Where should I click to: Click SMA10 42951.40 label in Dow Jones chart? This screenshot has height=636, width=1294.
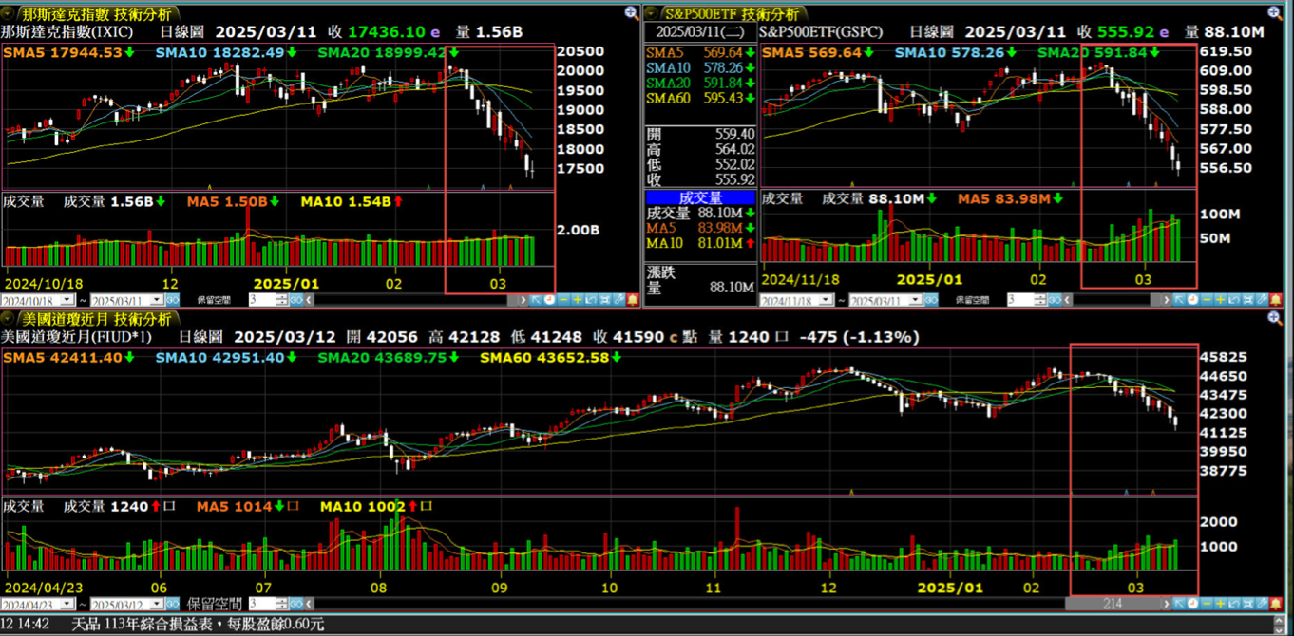226,357
